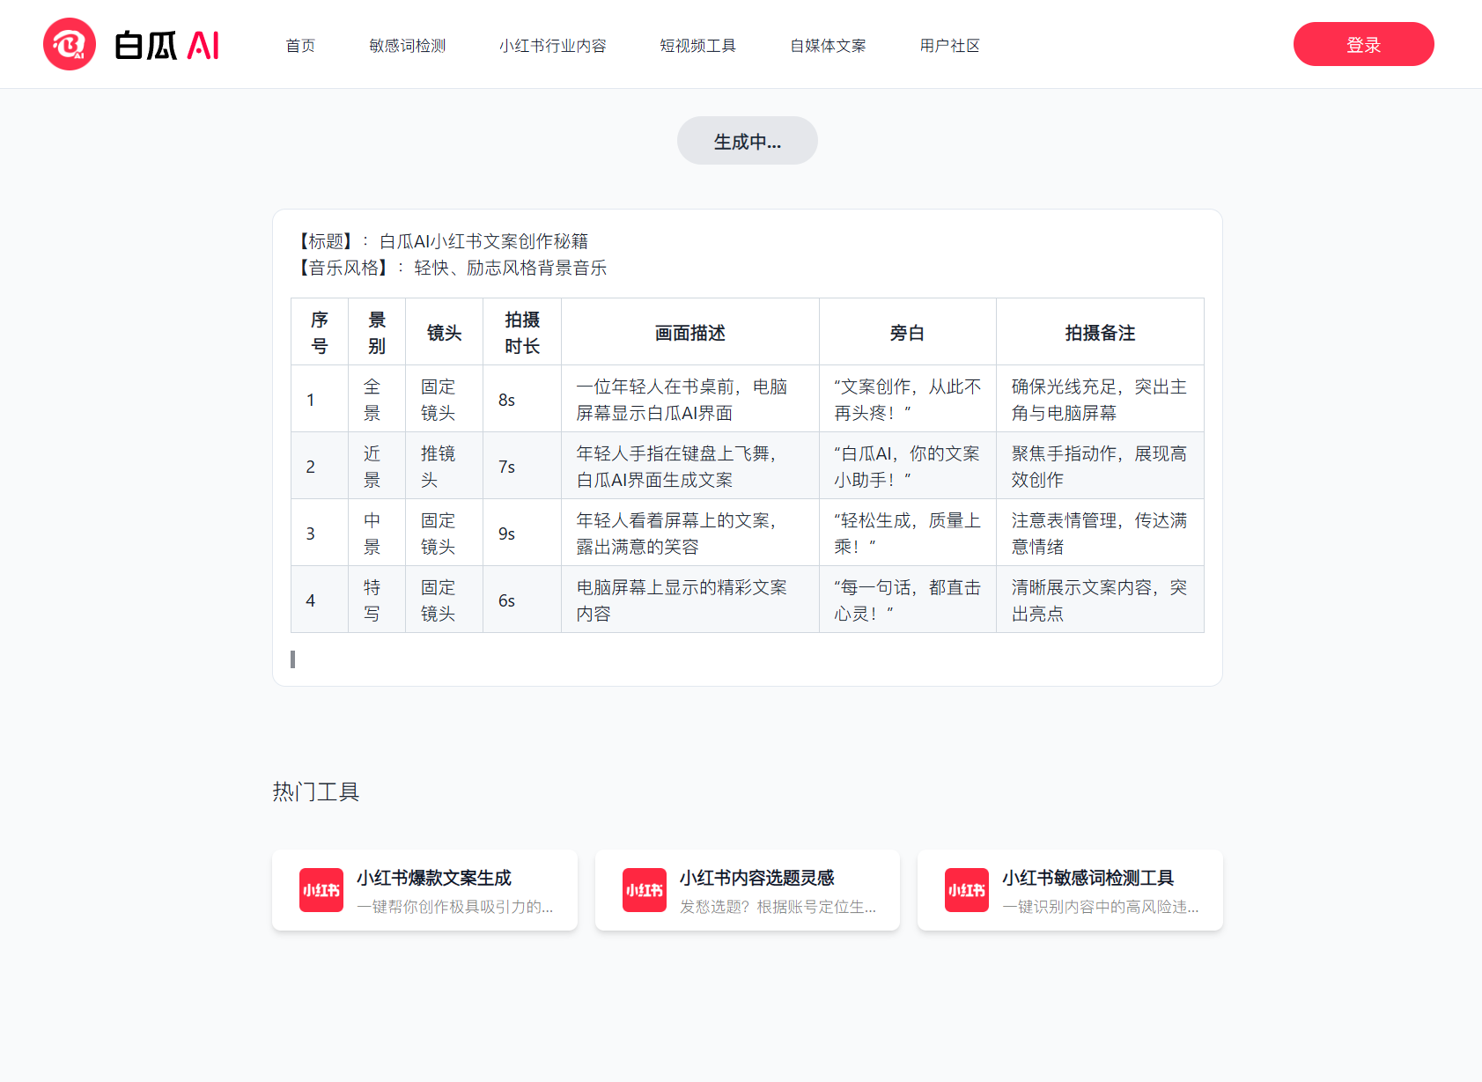Click cell 电脑屏幕上显示的精彩文案内容
This screenshot has width=1482, height=1082.
coord(690,600)
